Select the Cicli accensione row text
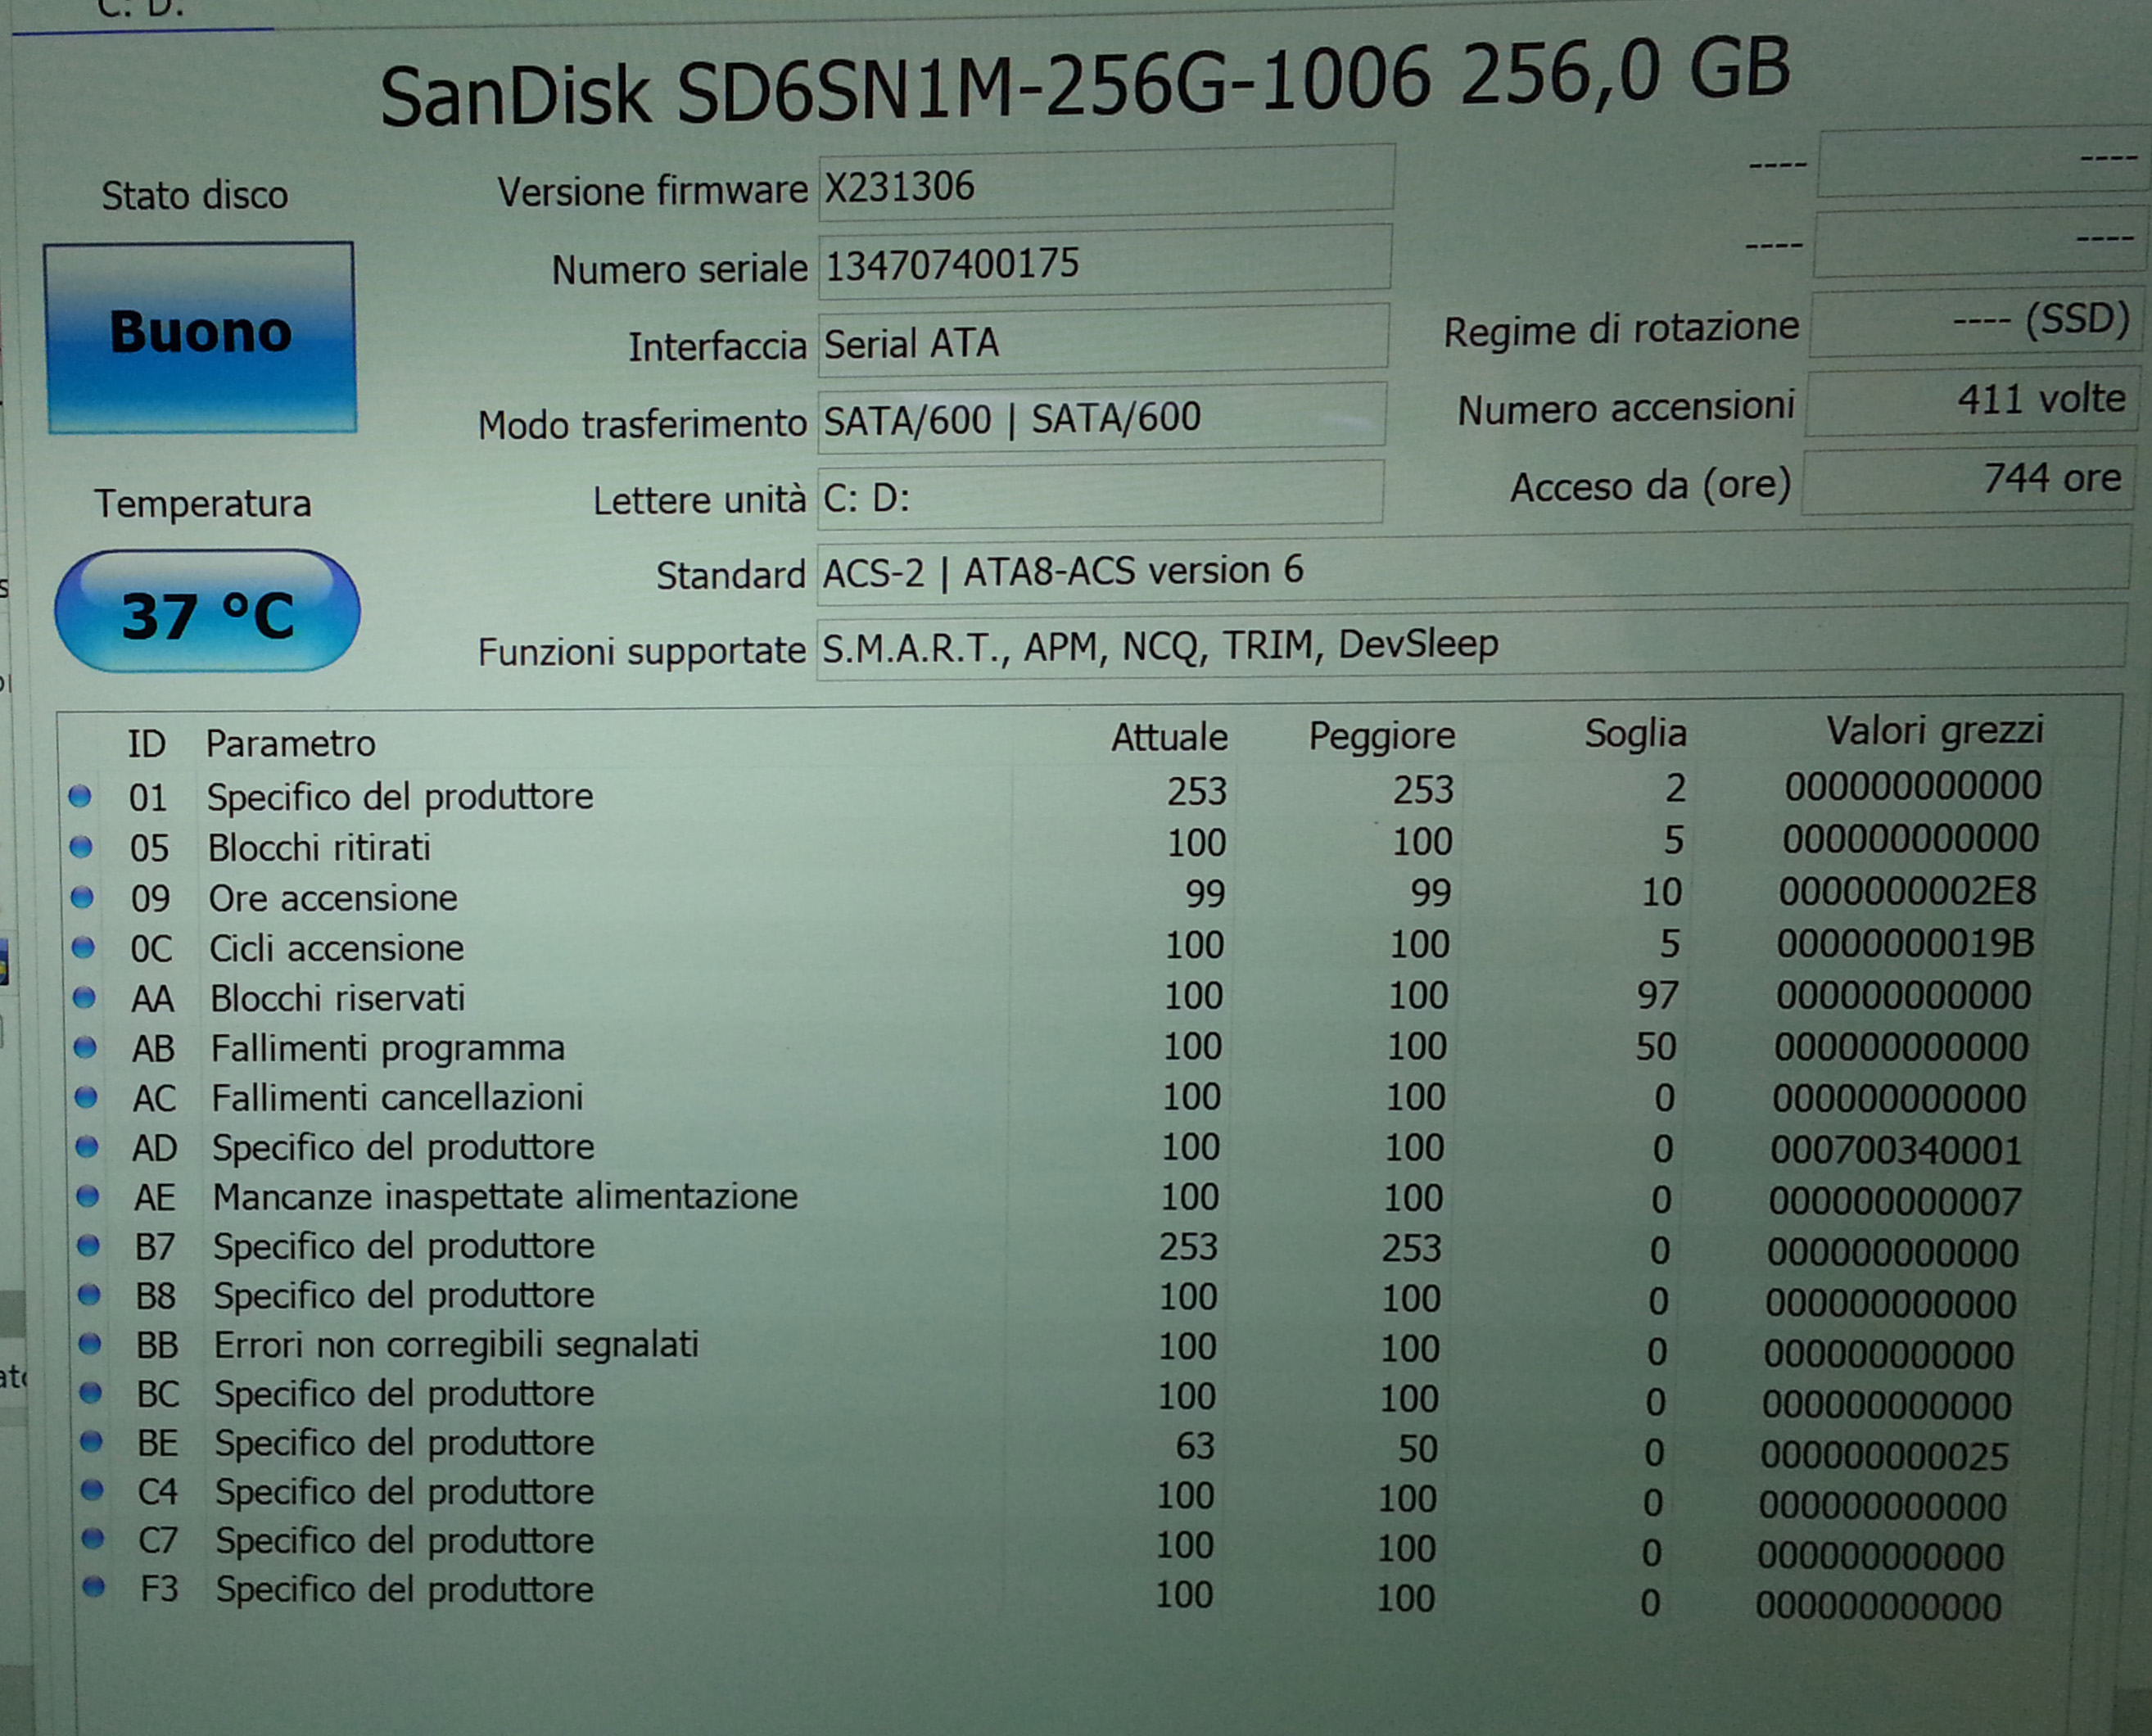This screenshot has height=1736, width=2152. pos(337,947)
